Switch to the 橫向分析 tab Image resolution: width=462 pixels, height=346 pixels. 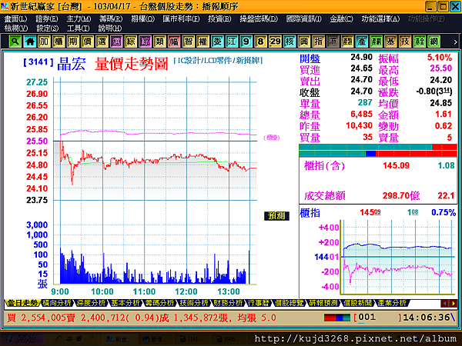[56, 303]
